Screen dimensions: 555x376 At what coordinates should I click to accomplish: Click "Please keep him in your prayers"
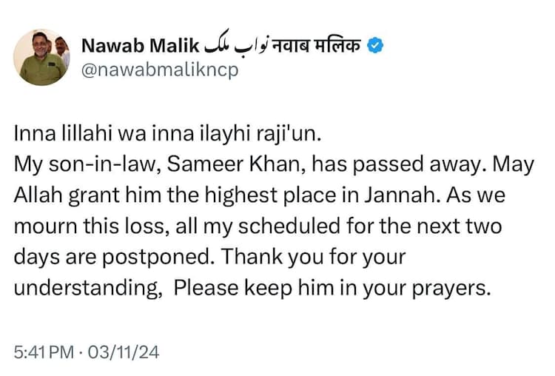point(332,288)
